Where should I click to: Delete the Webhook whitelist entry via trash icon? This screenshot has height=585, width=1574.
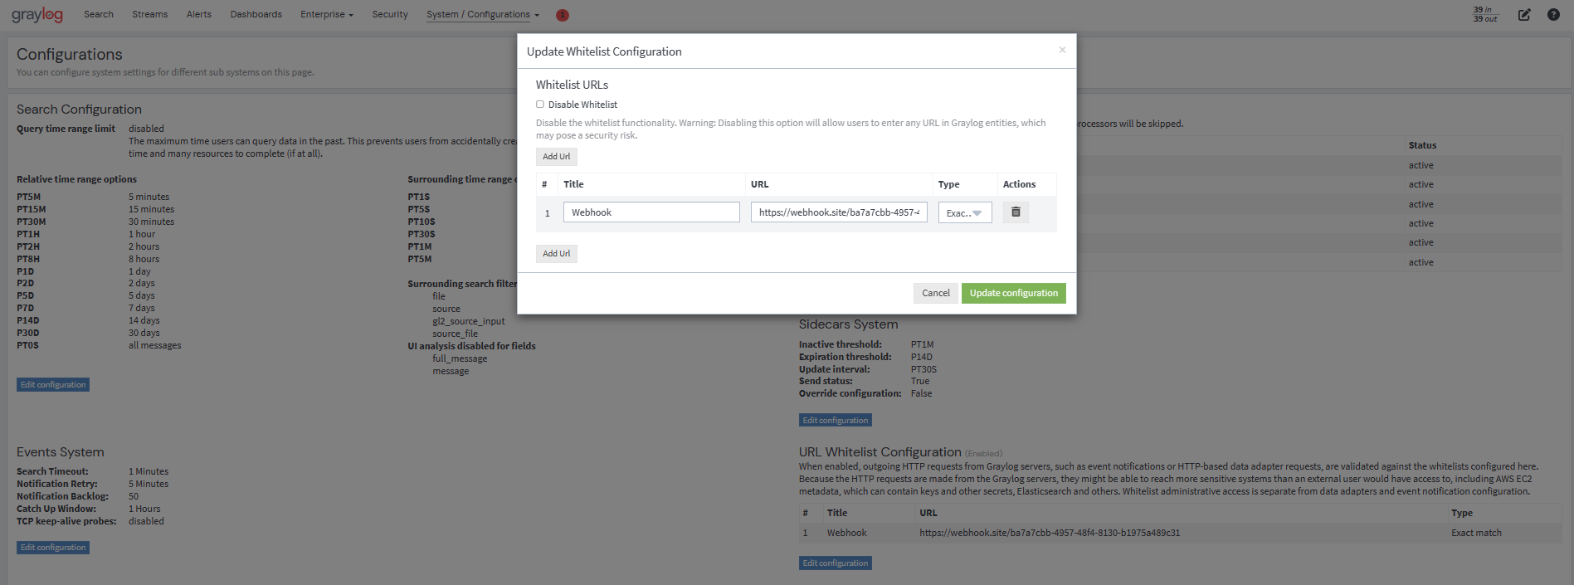pos(1016,212)
